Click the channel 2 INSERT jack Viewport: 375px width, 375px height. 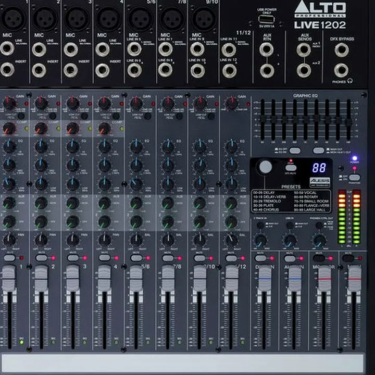[x=39, y=70]
